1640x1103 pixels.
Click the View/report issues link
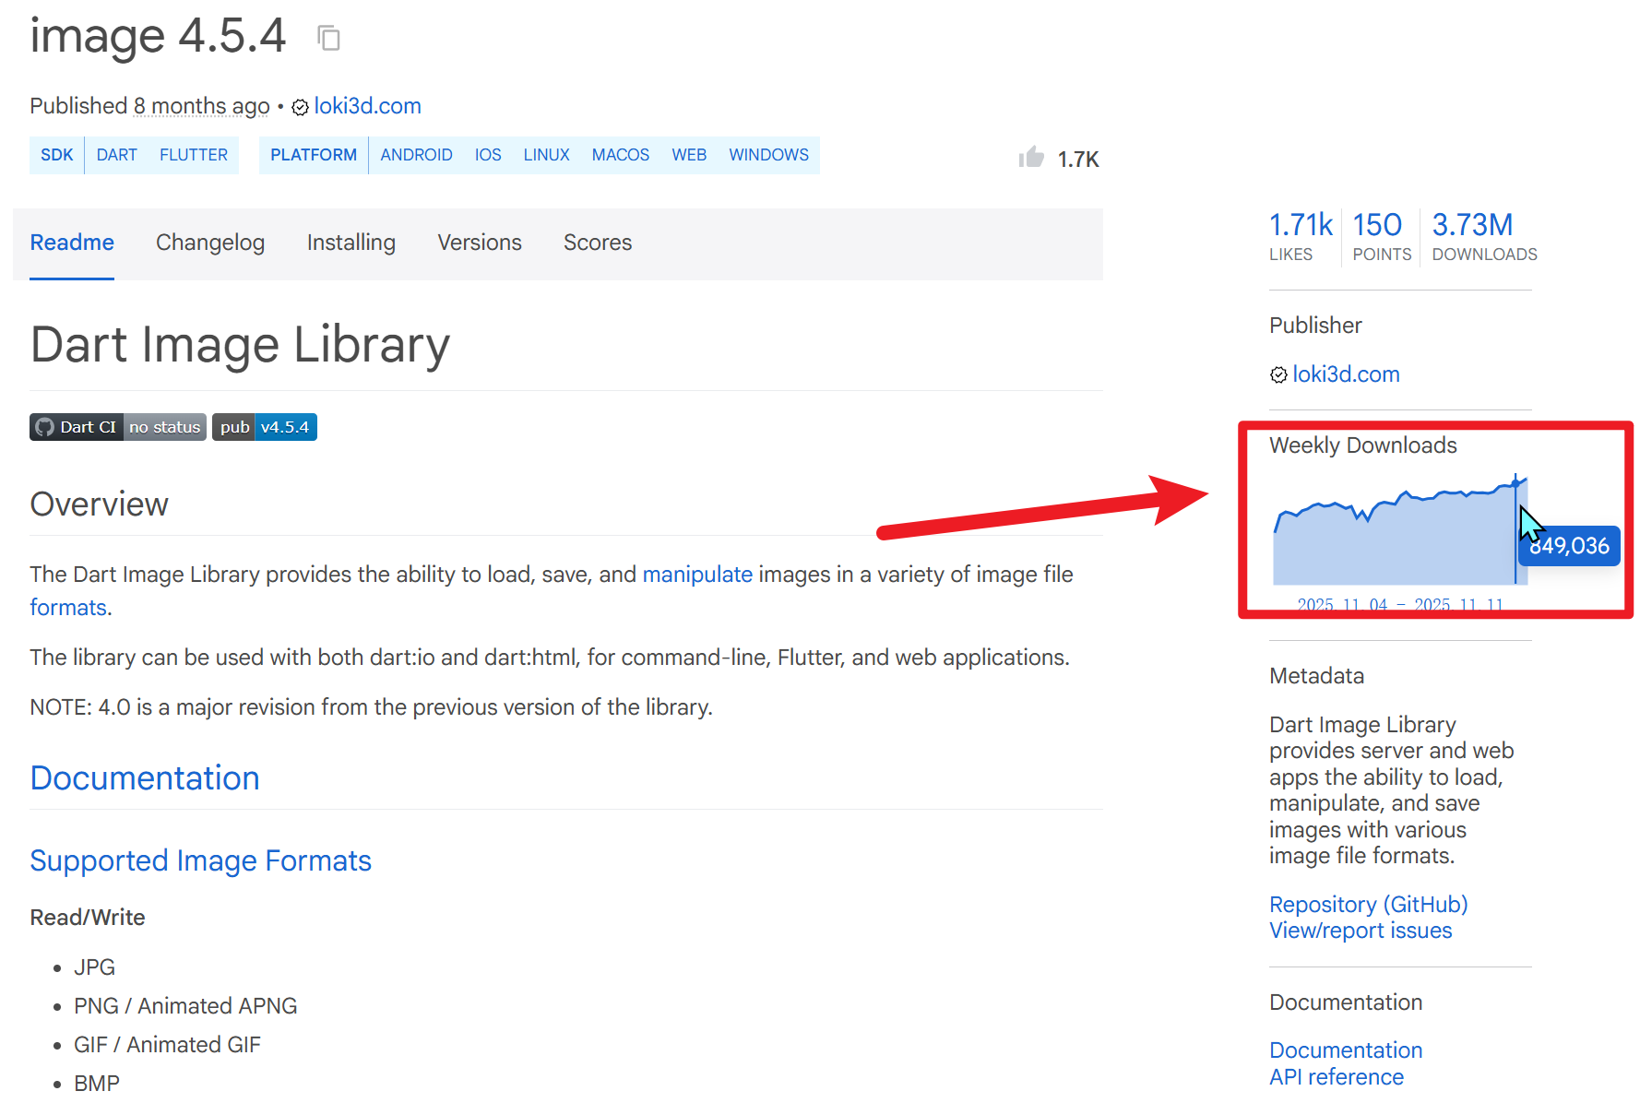(1361, 931)
